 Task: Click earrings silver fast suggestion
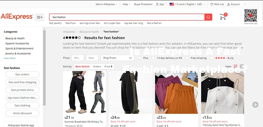pyautogui.click(x=90, y=23)
